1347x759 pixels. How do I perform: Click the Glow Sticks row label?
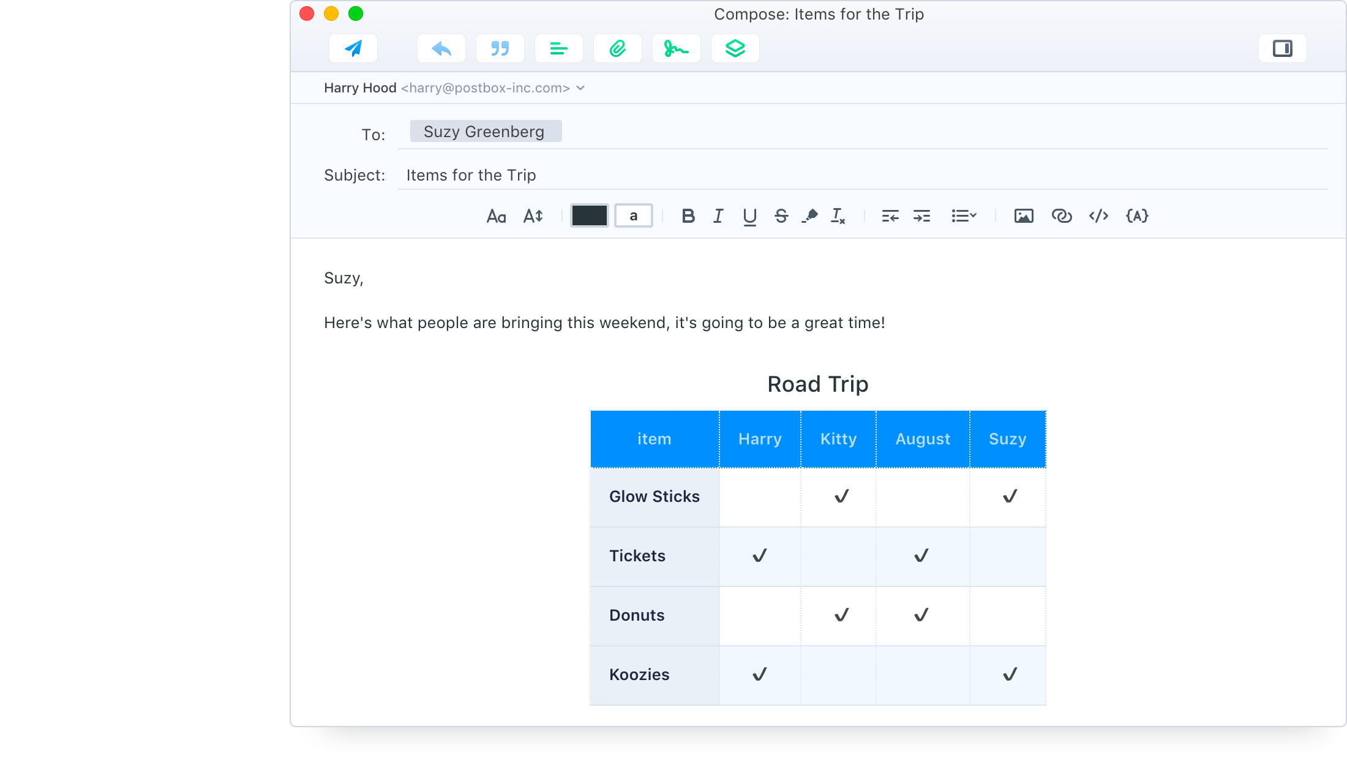(655, 496)
